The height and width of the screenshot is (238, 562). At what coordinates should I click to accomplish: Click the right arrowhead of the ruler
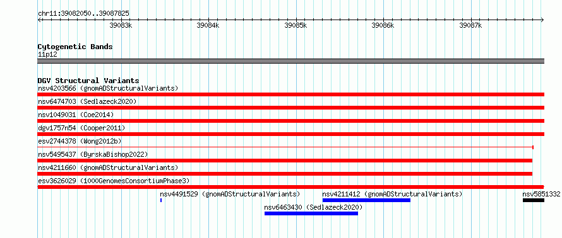[542, 20]
